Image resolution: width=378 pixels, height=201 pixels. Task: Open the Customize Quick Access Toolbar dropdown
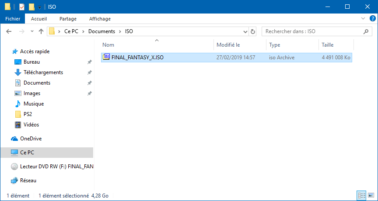click(39, 7)
